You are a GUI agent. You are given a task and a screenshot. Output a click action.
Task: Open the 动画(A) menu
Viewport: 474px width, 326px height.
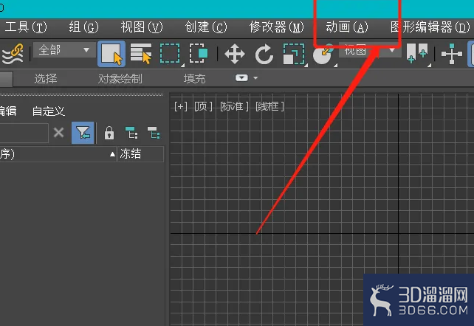(x=347, y=27)
